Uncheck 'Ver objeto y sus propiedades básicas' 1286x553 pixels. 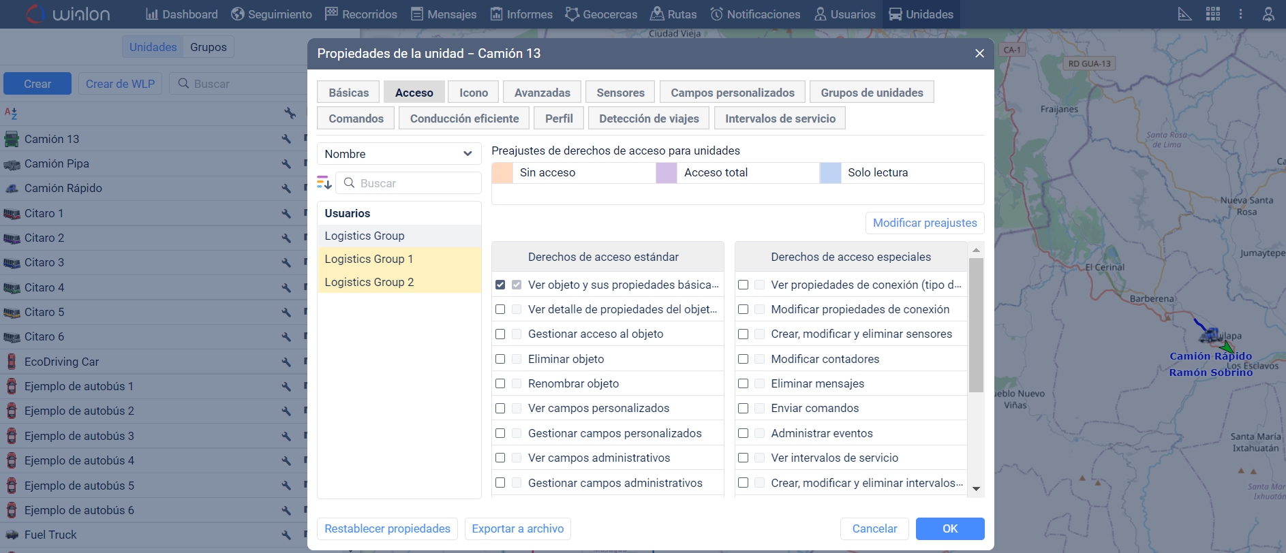[x=500, y=285]
